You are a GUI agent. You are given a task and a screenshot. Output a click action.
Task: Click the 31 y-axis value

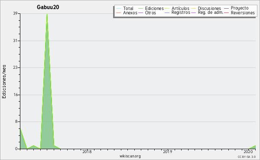click(16, 41)
